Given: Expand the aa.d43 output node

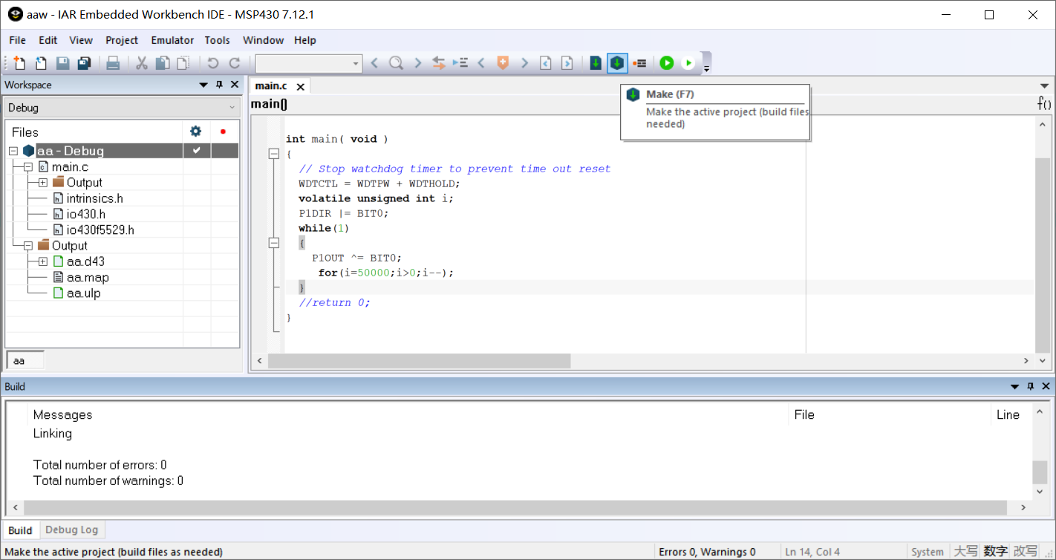Looking at the screenshot, I should (42, 261).
